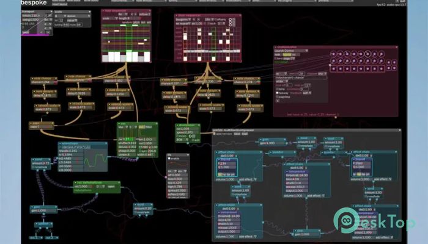
Task: Click first knob in Launch Control top row
Action: pos(333,54)
